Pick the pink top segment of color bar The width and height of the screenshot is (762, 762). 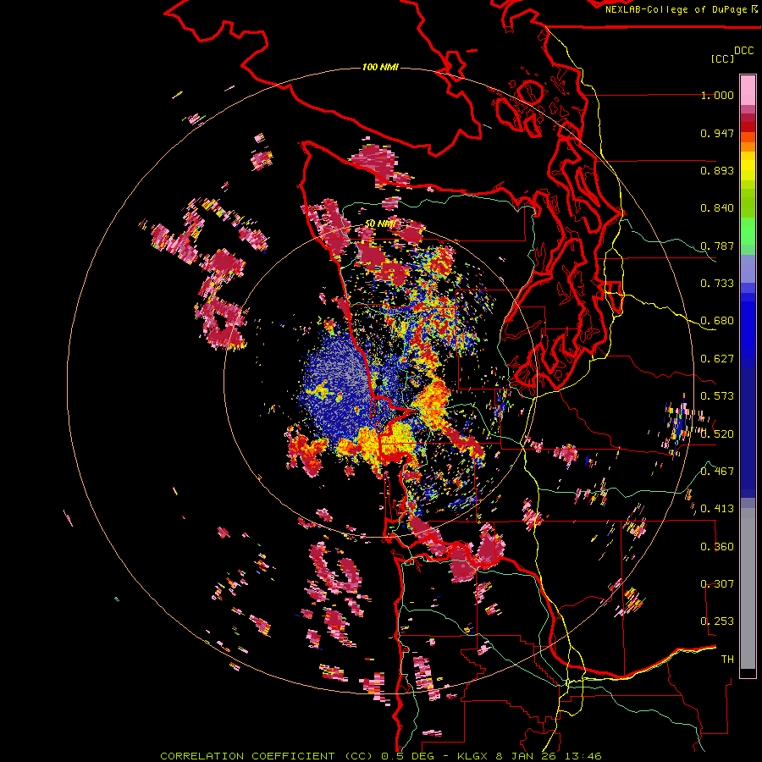coord(748,90)
